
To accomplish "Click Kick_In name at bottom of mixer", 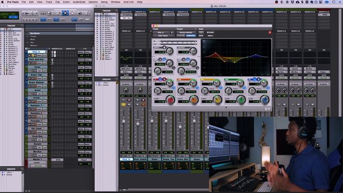I will point(126,159).
